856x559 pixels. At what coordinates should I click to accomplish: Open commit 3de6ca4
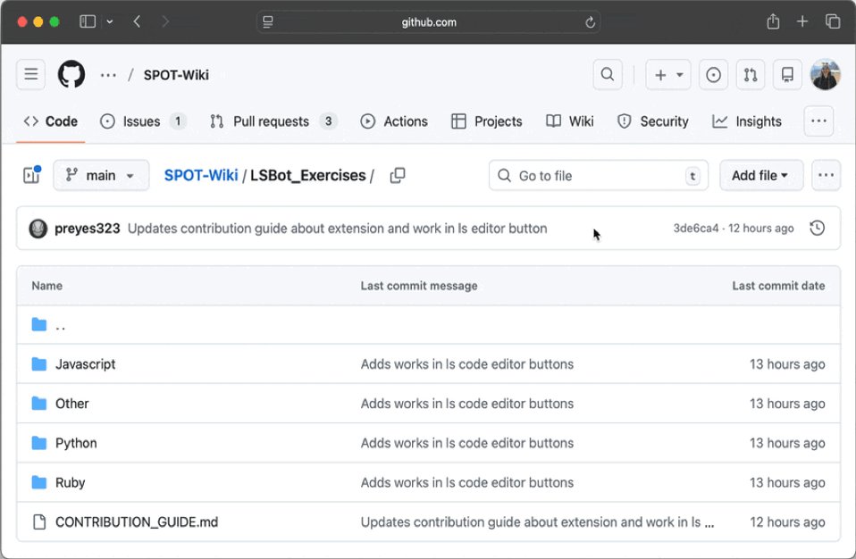coord(695,229)
